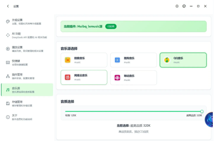Select the 音乐源 music source section
Screen dimensions: 214x141
27,90
